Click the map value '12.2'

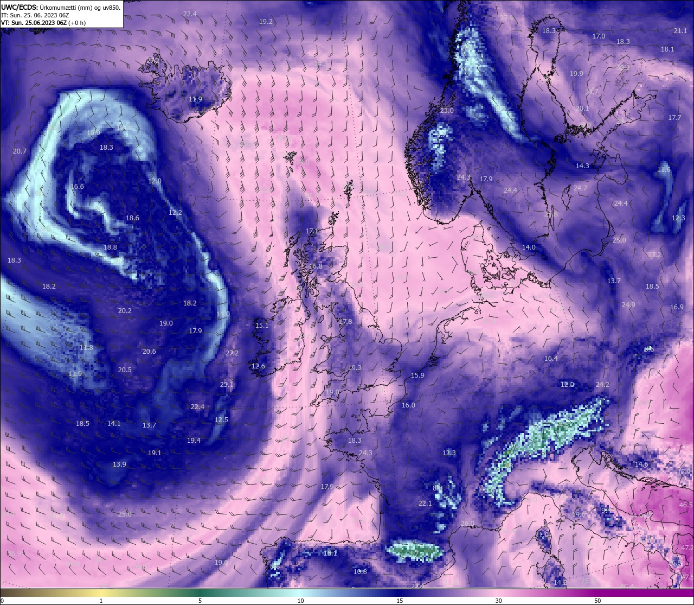tap(175, 213)
